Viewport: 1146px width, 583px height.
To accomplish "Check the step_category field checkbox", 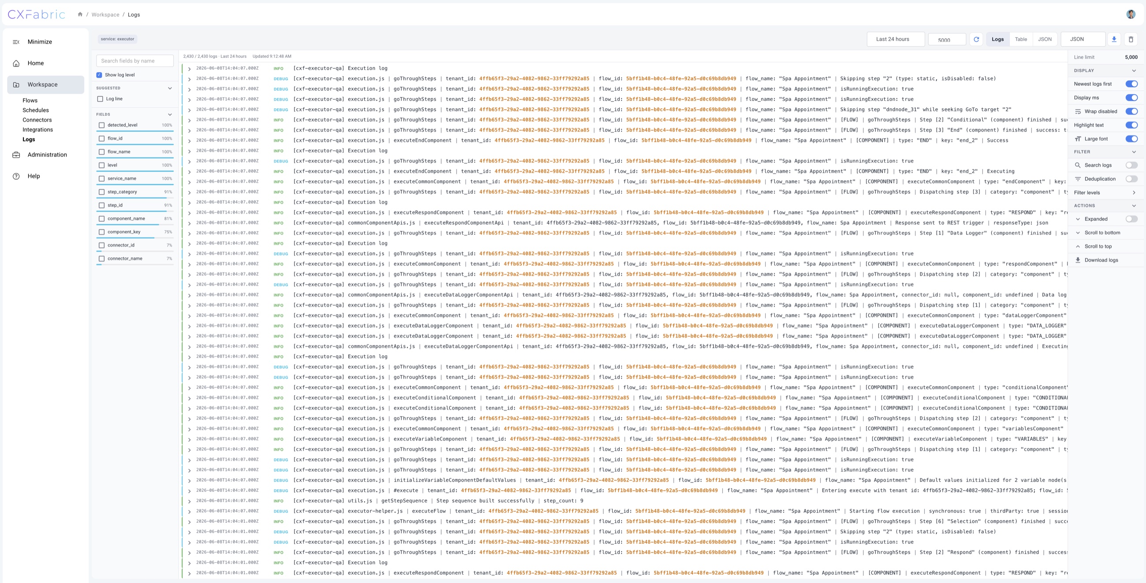I will point(101,192).
